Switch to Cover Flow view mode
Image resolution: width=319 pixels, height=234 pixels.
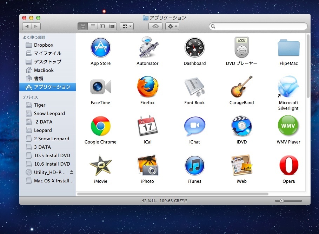click(112, 26)
